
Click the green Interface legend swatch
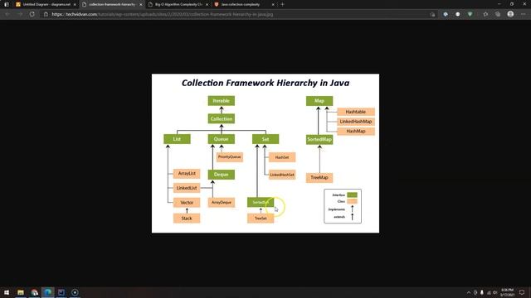[x=352, y=195]
